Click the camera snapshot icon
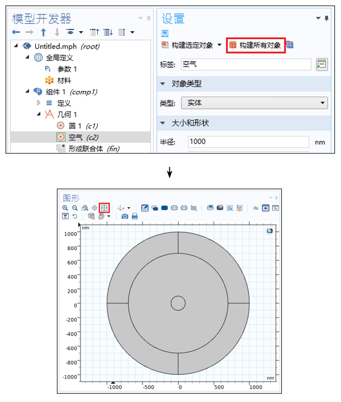Screen dimensions: 341x402 [125, 216]
